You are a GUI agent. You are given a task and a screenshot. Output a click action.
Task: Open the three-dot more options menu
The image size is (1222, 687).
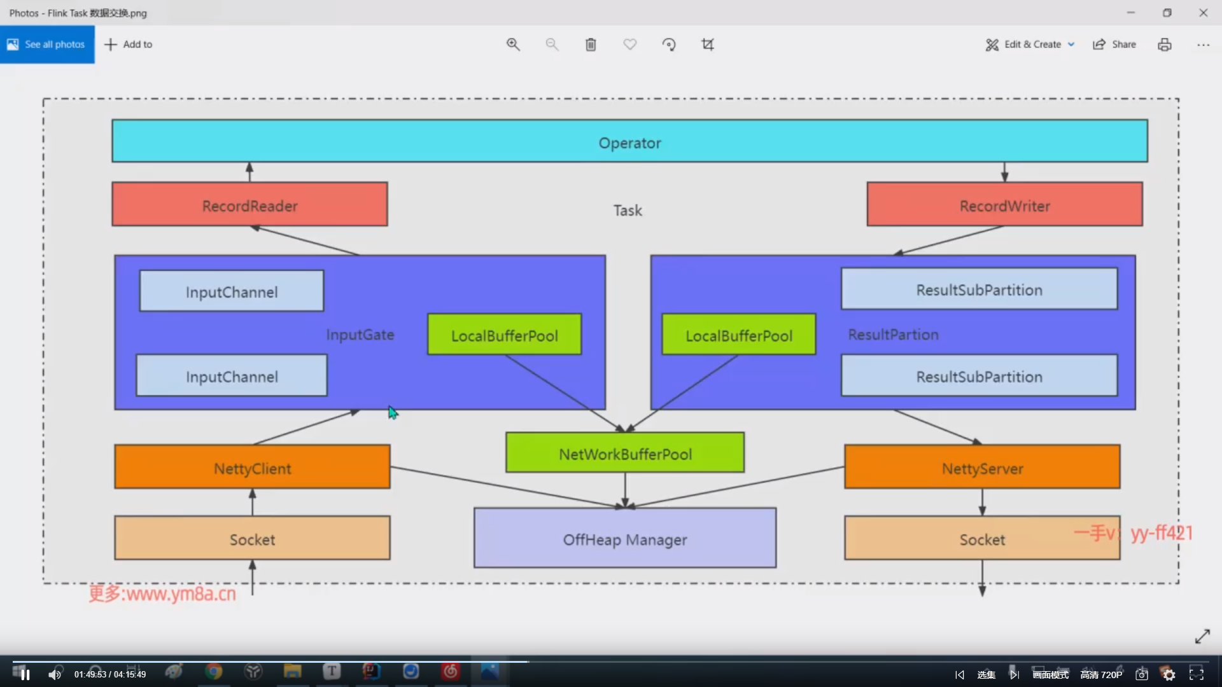click(1203, 45)
